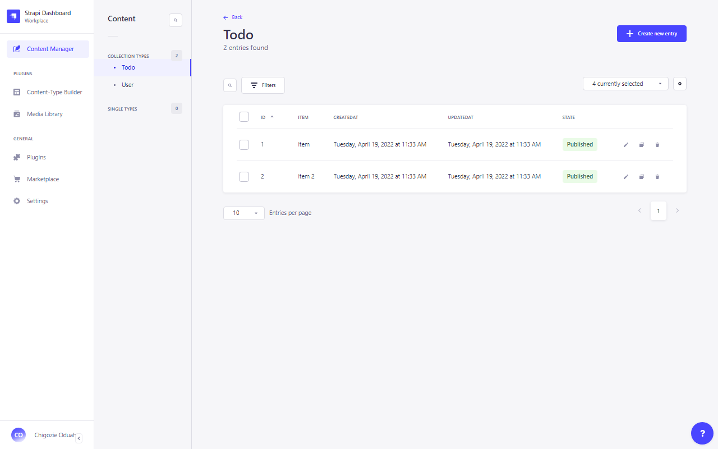Open the Filters button

[x=263, y=85]
